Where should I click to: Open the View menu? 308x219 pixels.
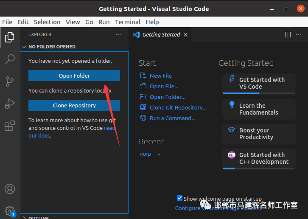coord(73,22)
